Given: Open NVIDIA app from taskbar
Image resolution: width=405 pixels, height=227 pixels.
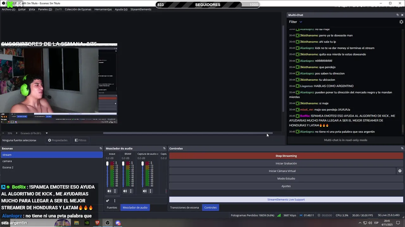Looking at the screenshot, I should [87, 223].
